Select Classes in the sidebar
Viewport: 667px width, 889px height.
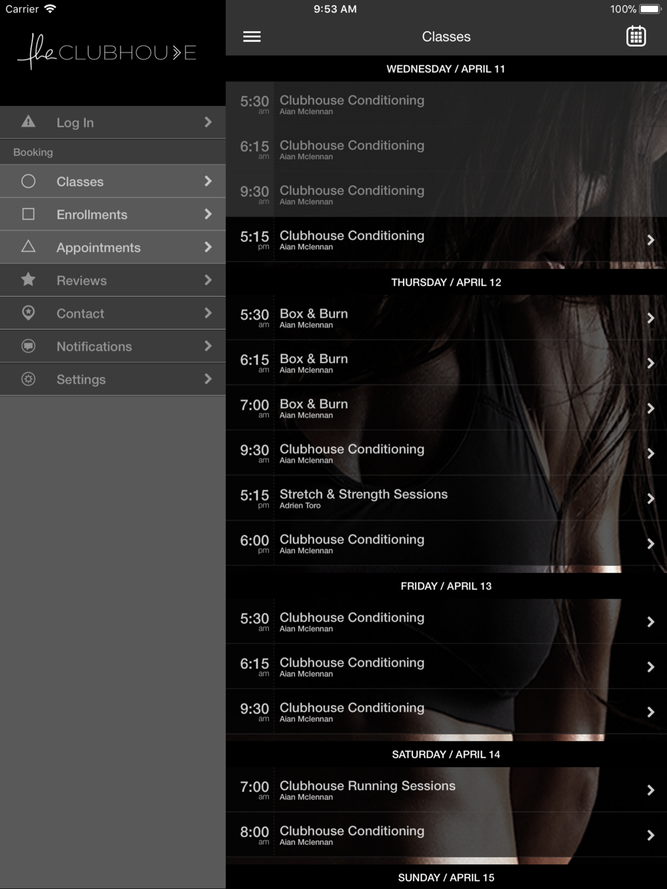pyautogui.click(x=113, y=181)
